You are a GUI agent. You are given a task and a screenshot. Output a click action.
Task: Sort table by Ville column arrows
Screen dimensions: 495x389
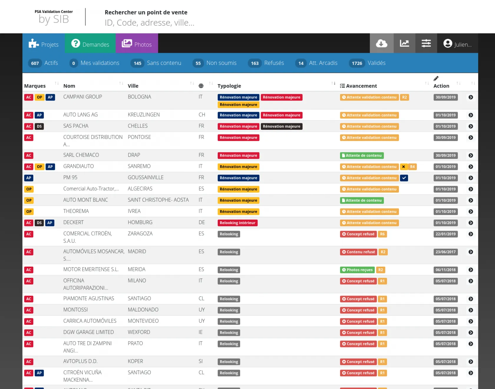pos(192,83)
